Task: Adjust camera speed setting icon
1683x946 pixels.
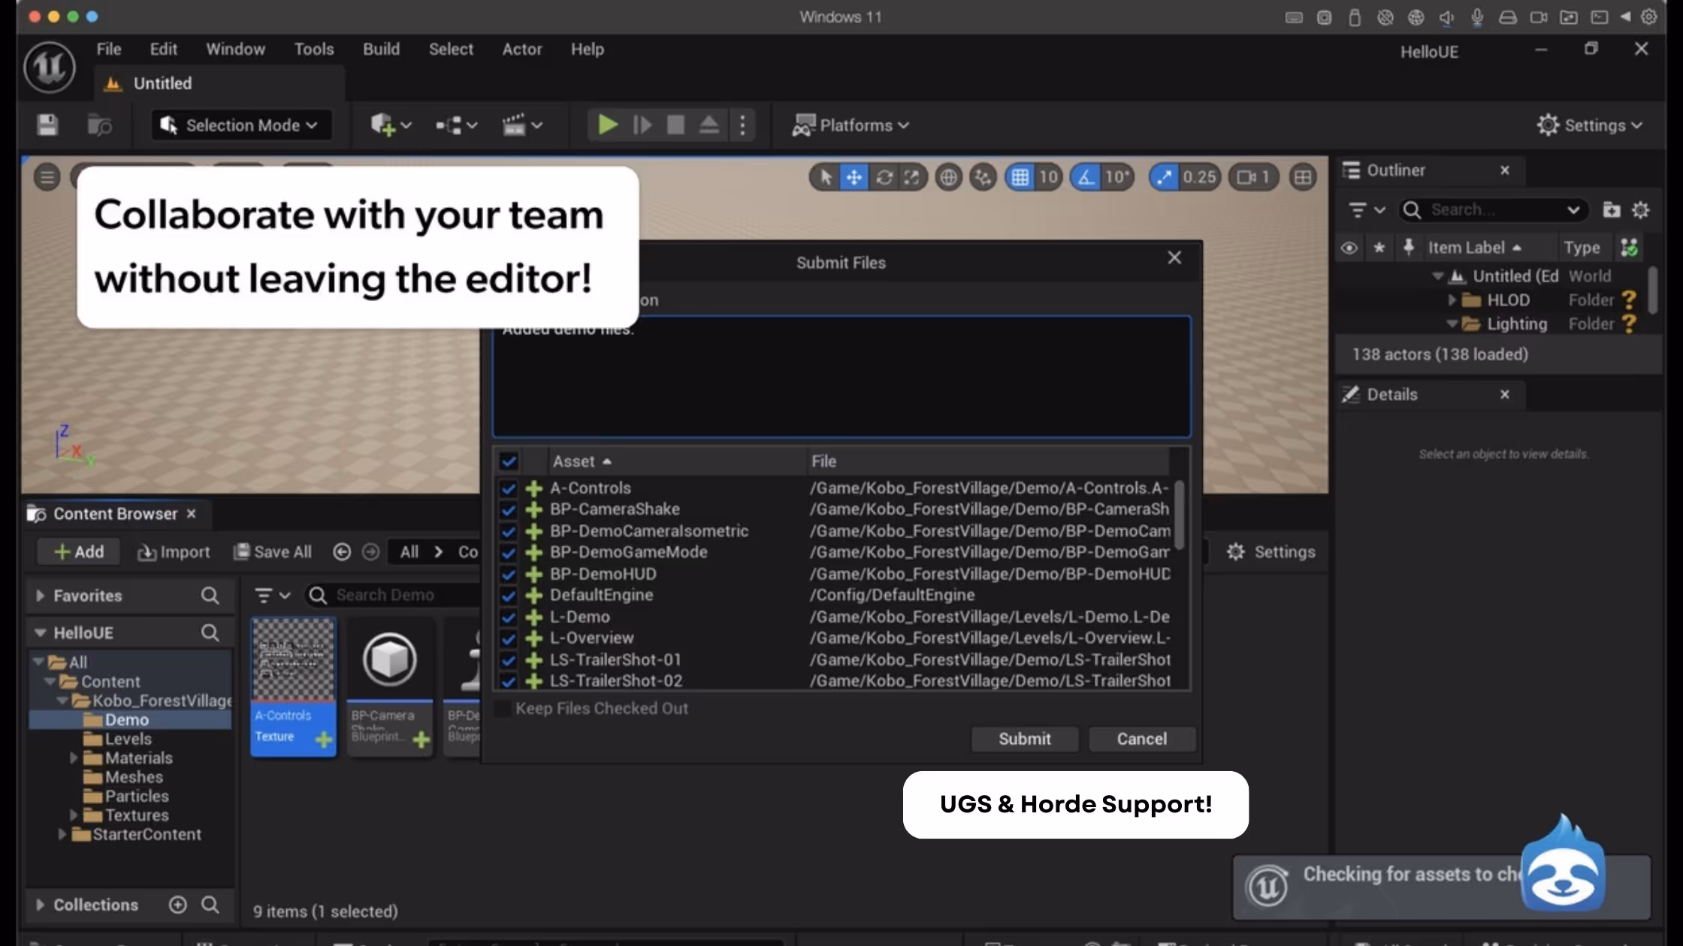Action: click(1253, 177)
